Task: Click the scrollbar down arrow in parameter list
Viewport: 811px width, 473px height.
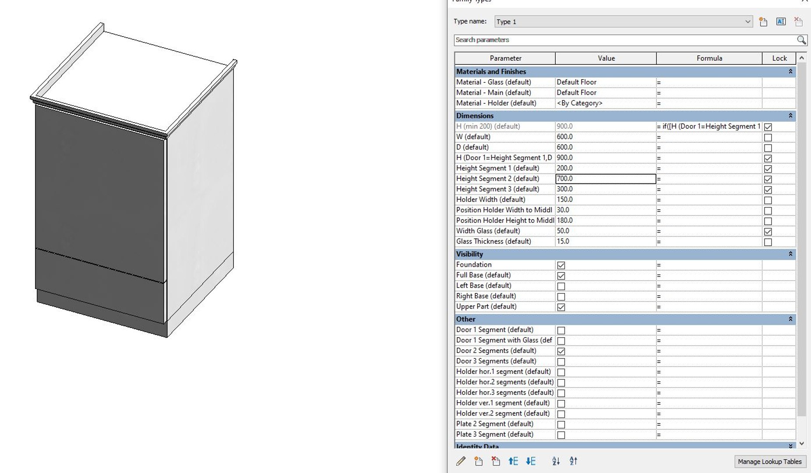Action: coord(801,443)
